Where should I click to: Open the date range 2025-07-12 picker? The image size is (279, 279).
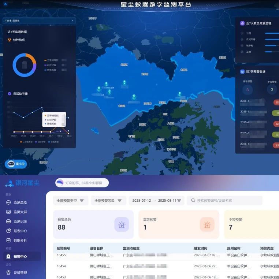pos(157,201)
